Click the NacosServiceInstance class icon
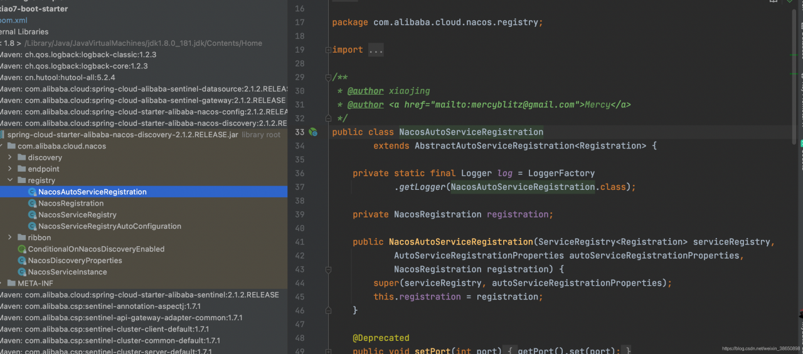Image resolution: width=803 pixels, height=354 pixels. coord(23,272)
